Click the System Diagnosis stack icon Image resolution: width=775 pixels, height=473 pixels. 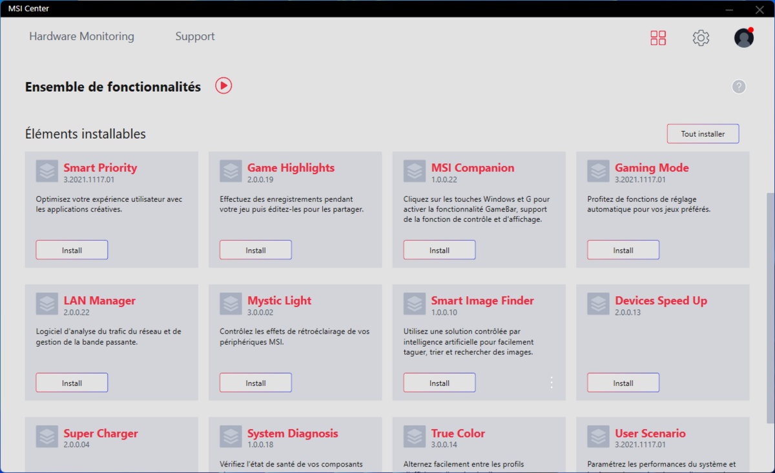(x=231, y=437)
